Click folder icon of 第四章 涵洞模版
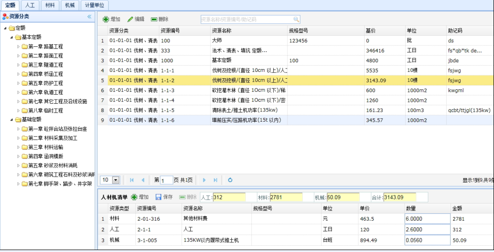Screen dimensions: 494x252 (25, 156)
